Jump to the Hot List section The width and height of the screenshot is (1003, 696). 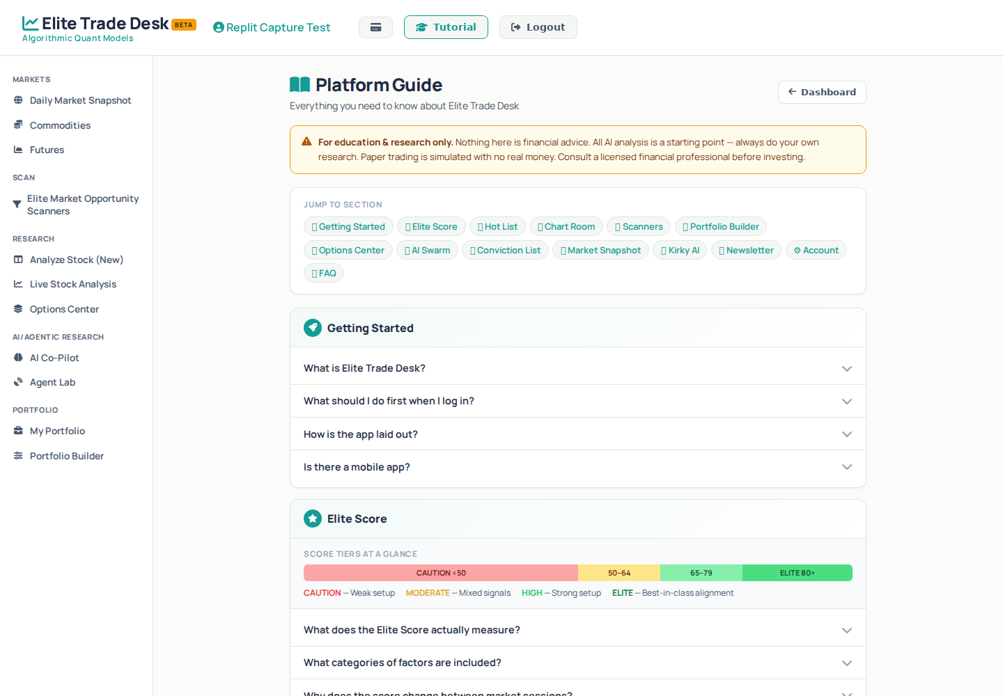[497, 226]
